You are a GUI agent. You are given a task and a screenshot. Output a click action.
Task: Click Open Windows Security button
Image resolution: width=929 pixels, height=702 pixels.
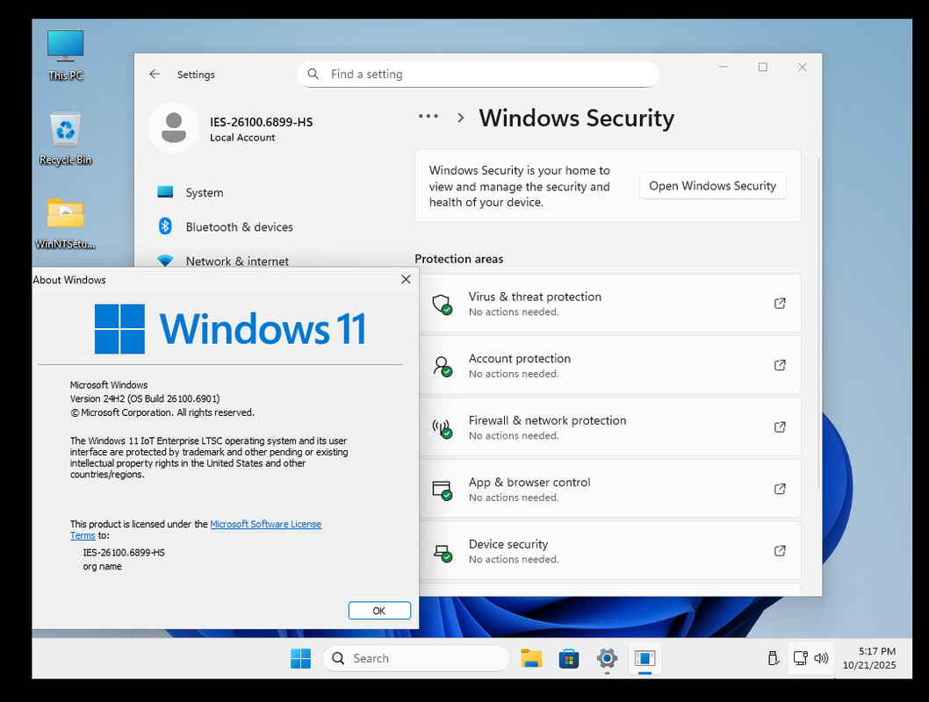coord(712,186)
